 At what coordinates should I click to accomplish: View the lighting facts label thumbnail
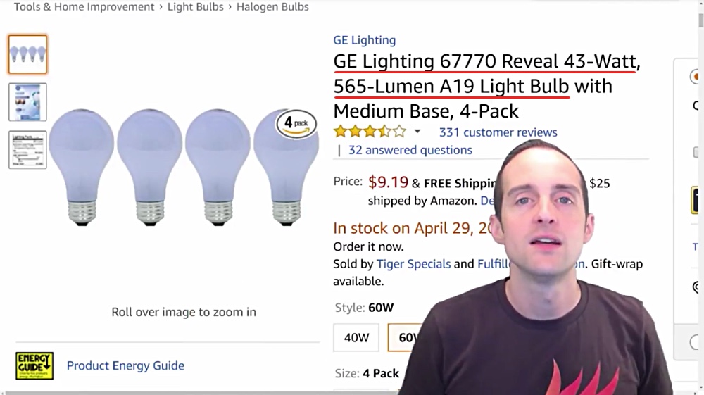click(27, 149)
